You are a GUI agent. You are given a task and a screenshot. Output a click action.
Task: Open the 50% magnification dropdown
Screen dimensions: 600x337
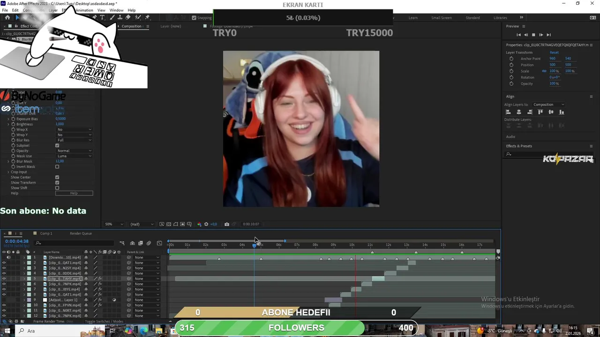point(114,224)
